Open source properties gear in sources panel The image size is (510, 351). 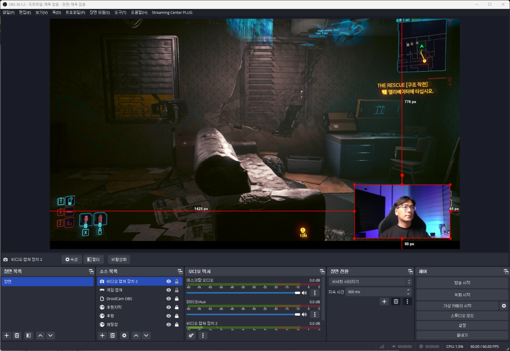[124, 335]
